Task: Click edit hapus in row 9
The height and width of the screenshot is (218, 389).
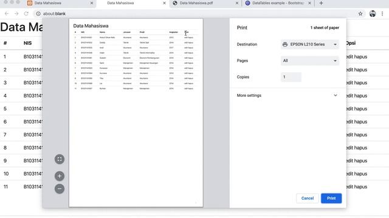Action: coord(357,160)
